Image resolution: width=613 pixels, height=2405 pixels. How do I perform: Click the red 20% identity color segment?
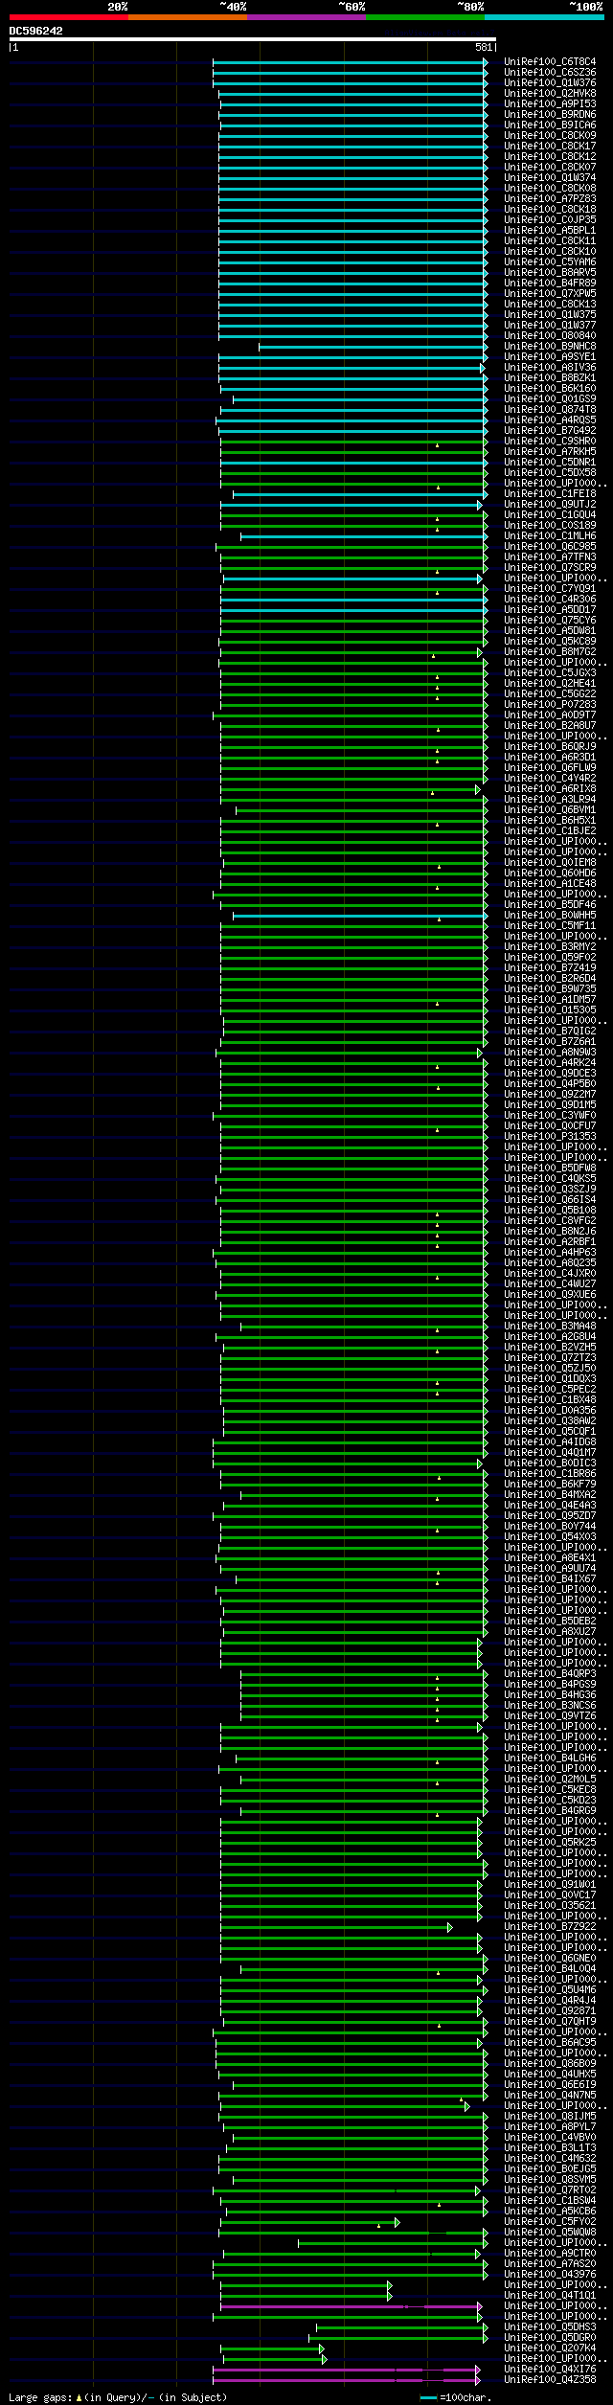click(68, 17)
